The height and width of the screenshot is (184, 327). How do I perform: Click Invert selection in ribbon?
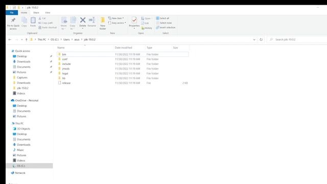[166, 28]
